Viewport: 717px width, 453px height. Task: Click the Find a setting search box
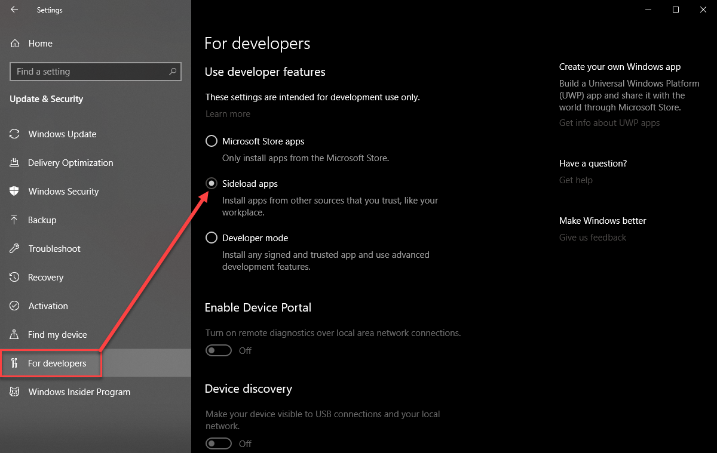click(x=96, y=71)
